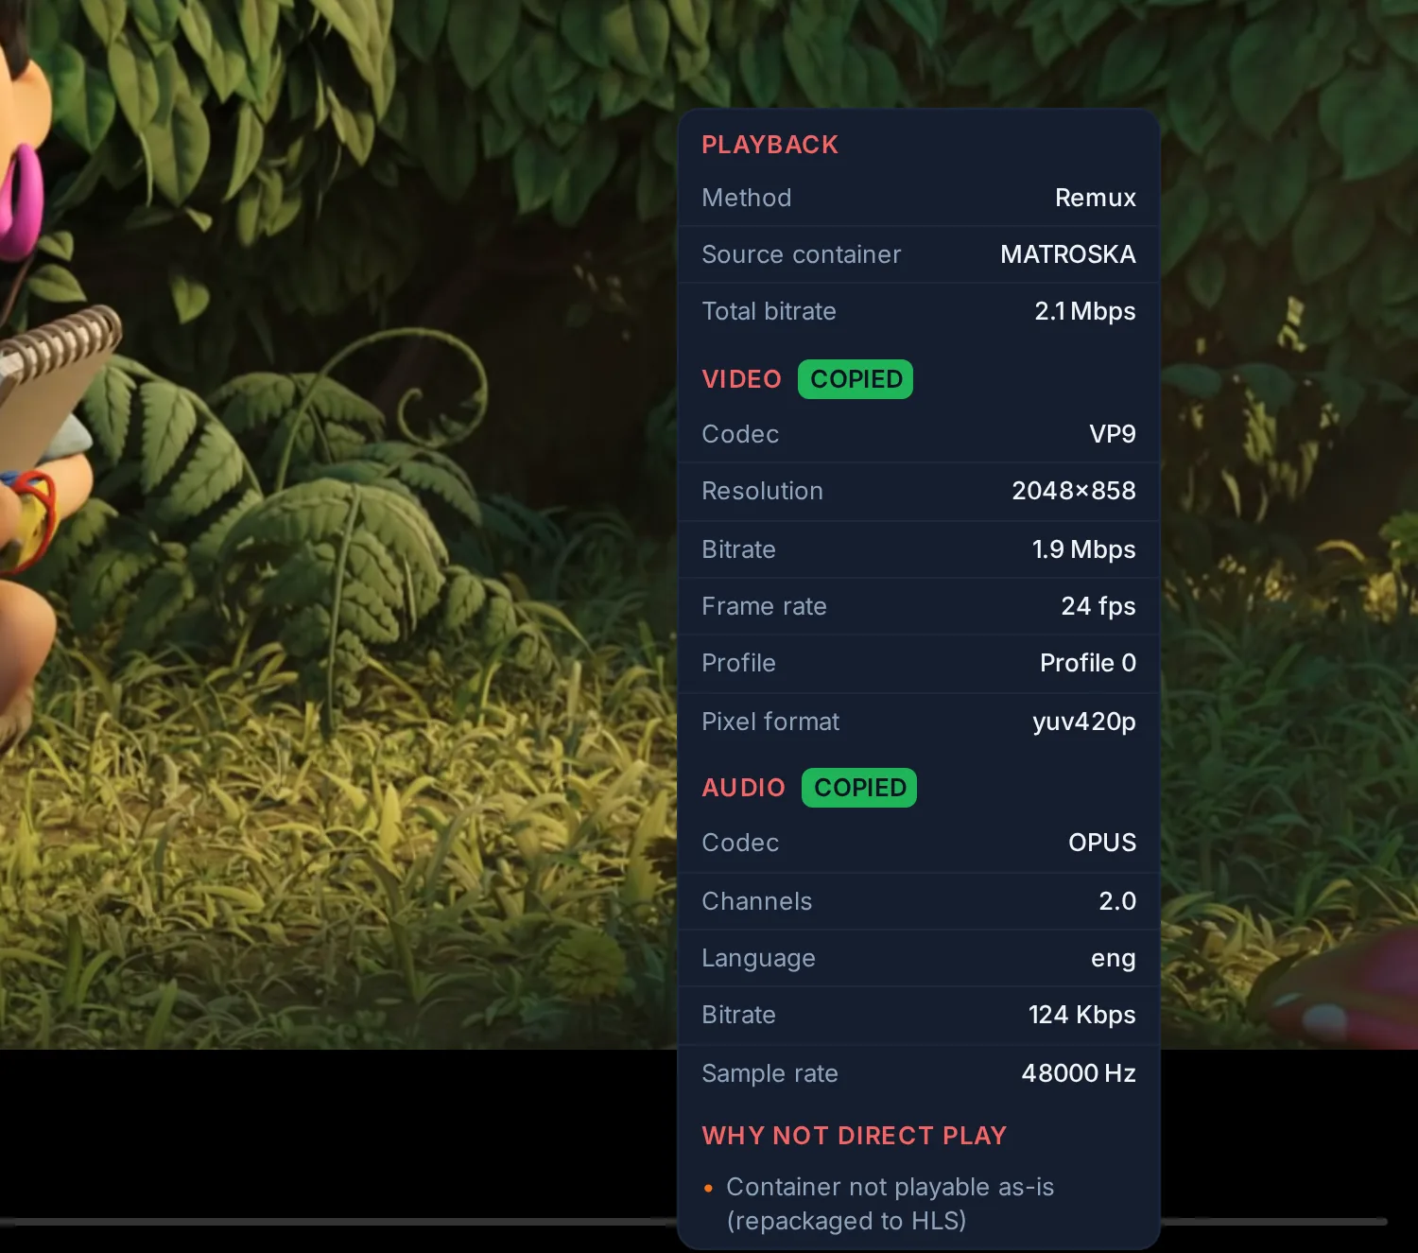Viewport: 1418px width, 1253px height.
Task: Click the 2.1 Mbps total bitrate value
Action: (1085, 311)
